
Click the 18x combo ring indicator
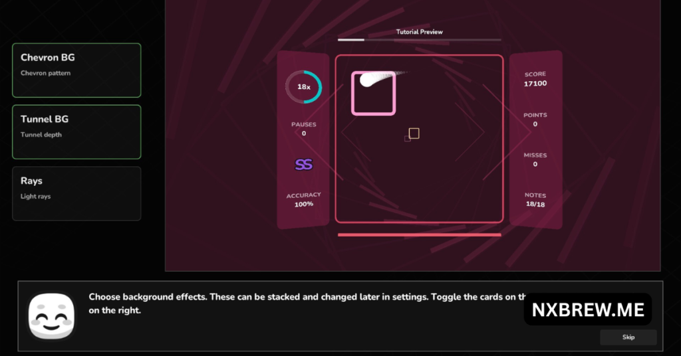pos(303,87)
